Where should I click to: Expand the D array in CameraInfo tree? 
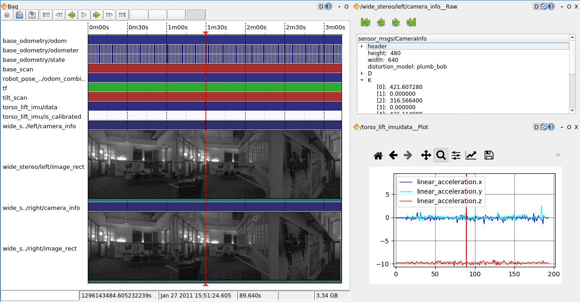(362, 74)
